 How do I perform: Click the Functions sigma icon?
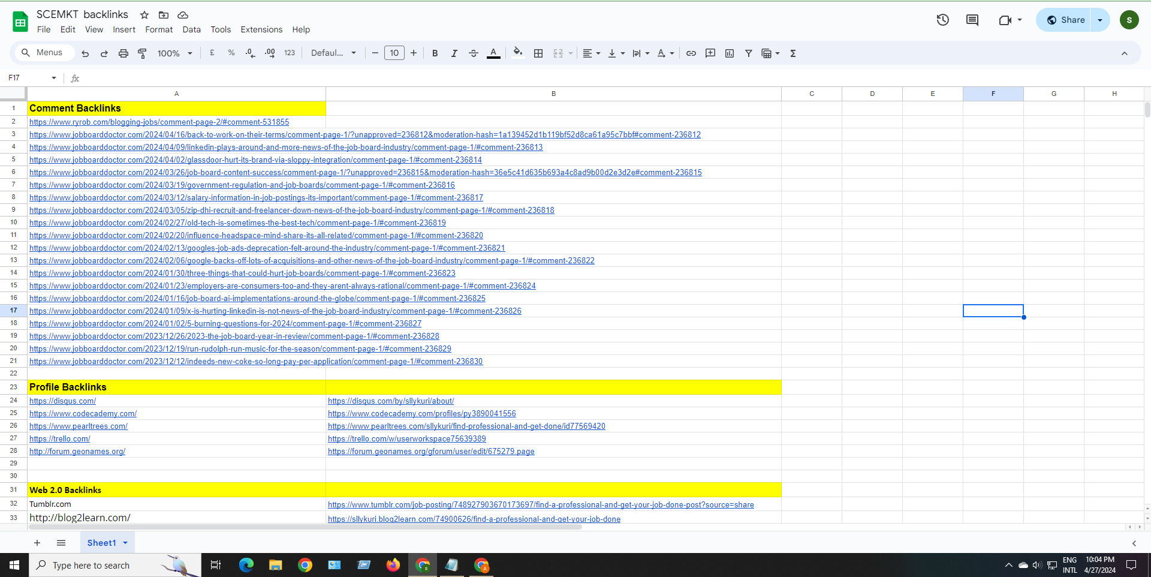coord(793,53)
